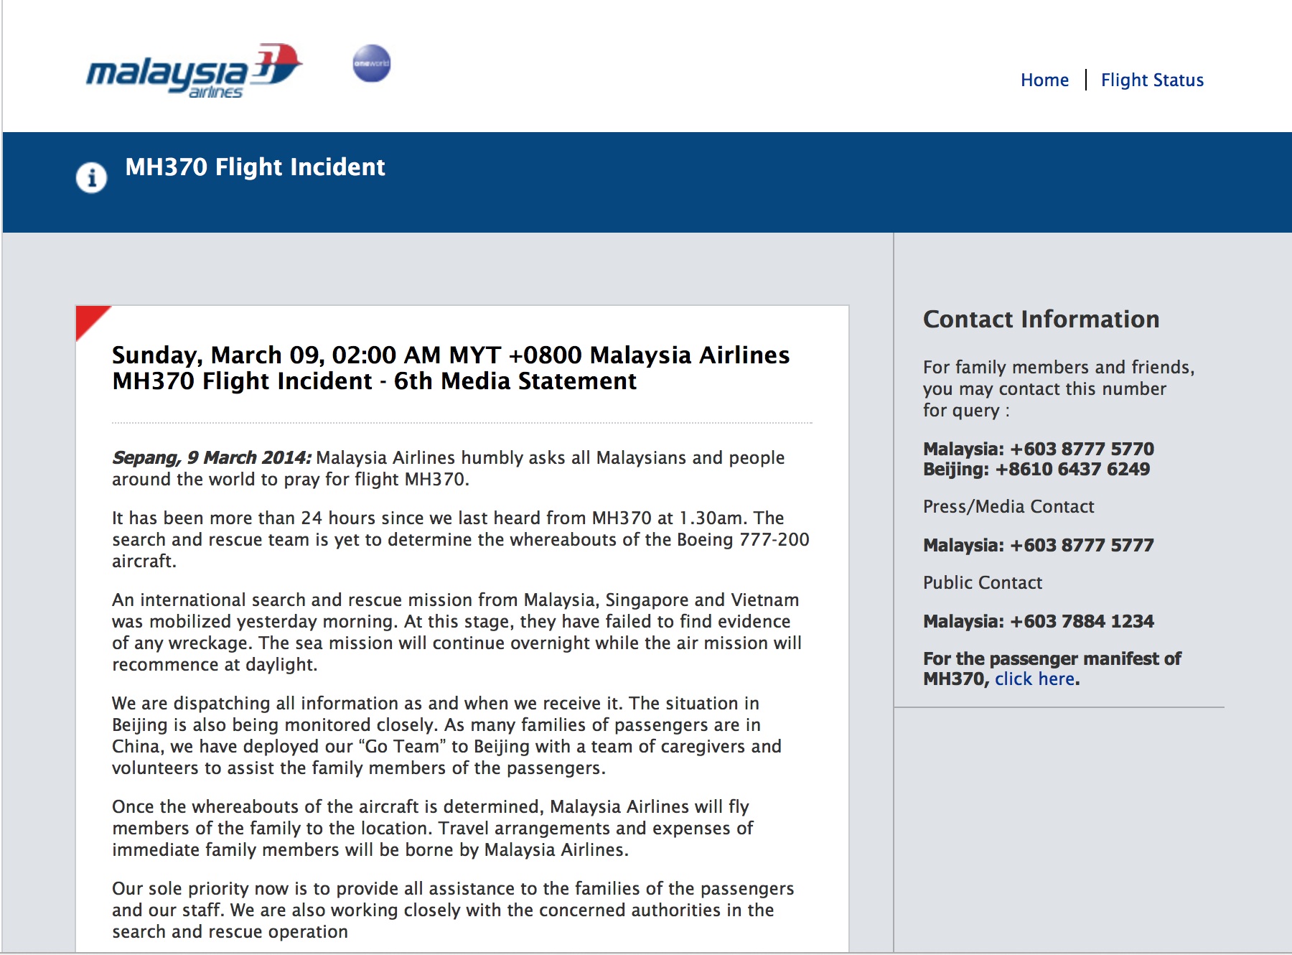1292x955 pixels.
Task: Click the red corner flag on statement card
Action: click(x=88, y=318)
